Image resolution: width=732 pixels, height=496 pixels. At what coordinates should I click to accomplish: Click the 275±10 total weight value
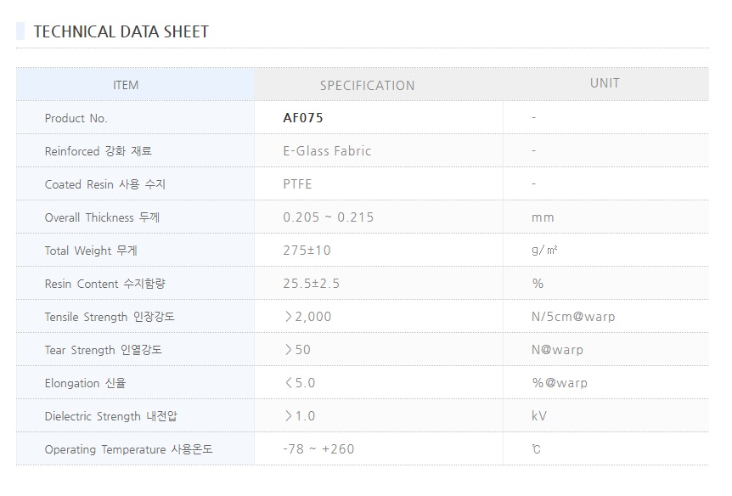(x=307, y=251)
